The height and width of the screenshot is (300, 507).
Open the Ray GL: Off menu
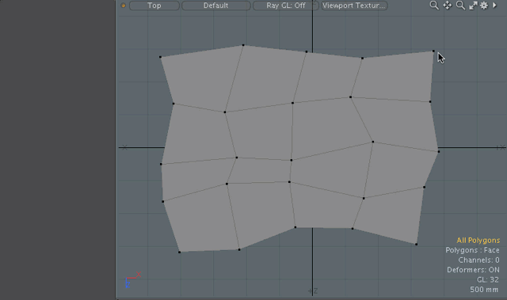tap(285, 6)
